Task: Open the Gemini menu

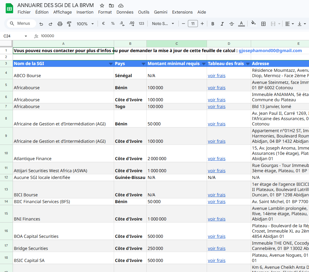Action: point(161,12)
